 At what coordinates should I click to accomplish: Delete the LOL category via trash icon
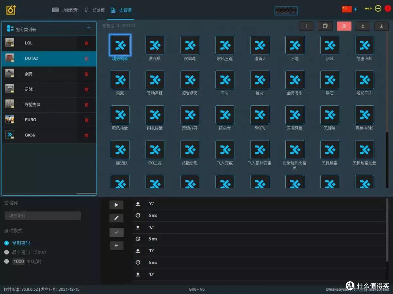87,43
